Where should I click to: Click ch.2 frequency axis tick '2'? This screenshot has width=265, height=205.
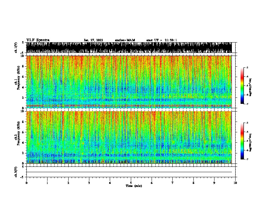point(23,153)
